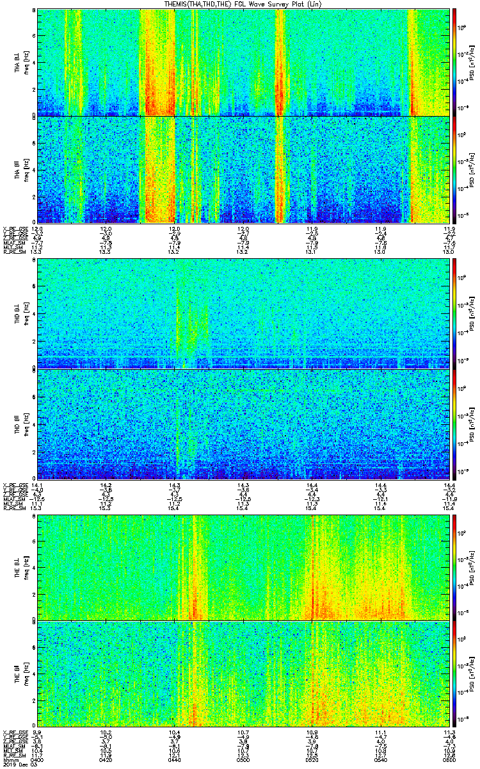
Task: Click the 0440 time axis label
Action: pyautogui.click(x=173, y=759)
